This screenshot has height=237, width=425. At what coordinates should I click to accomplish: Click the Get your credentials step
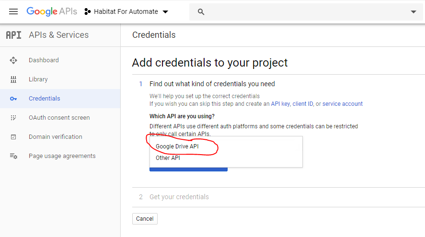click(x=179, y=197)
